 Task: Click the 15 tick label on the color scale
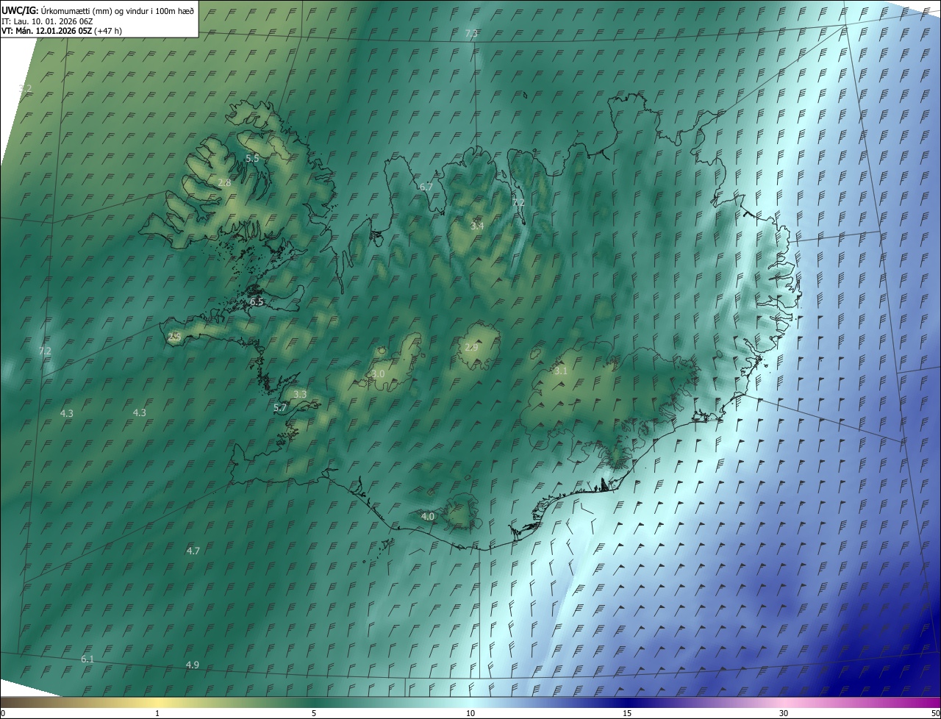point(627,713)
